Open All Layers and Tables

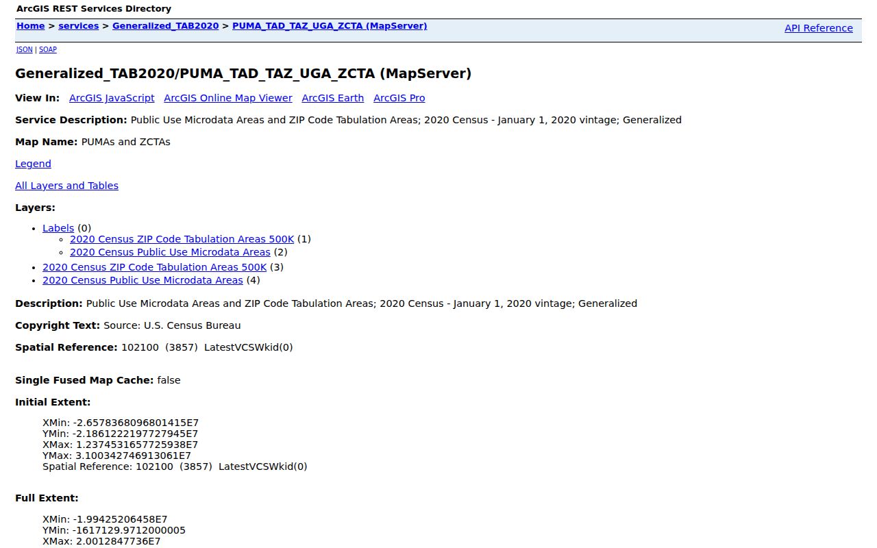click(66, 186)
